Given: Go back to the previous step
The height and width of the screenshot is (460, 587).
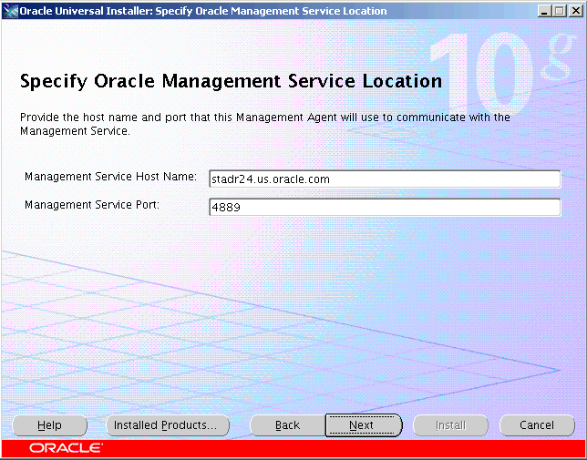Looking at the screenshot, I should (x=287, y=425).
